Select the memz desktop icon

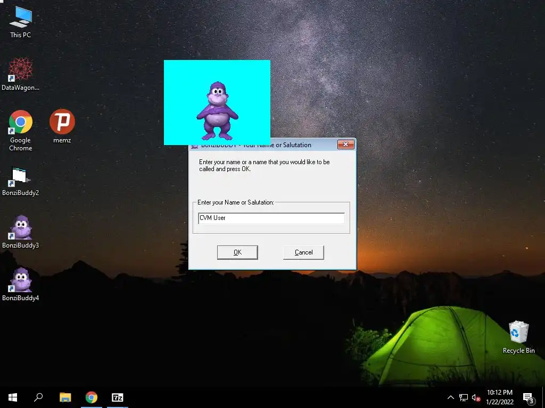tap(62, 126)
